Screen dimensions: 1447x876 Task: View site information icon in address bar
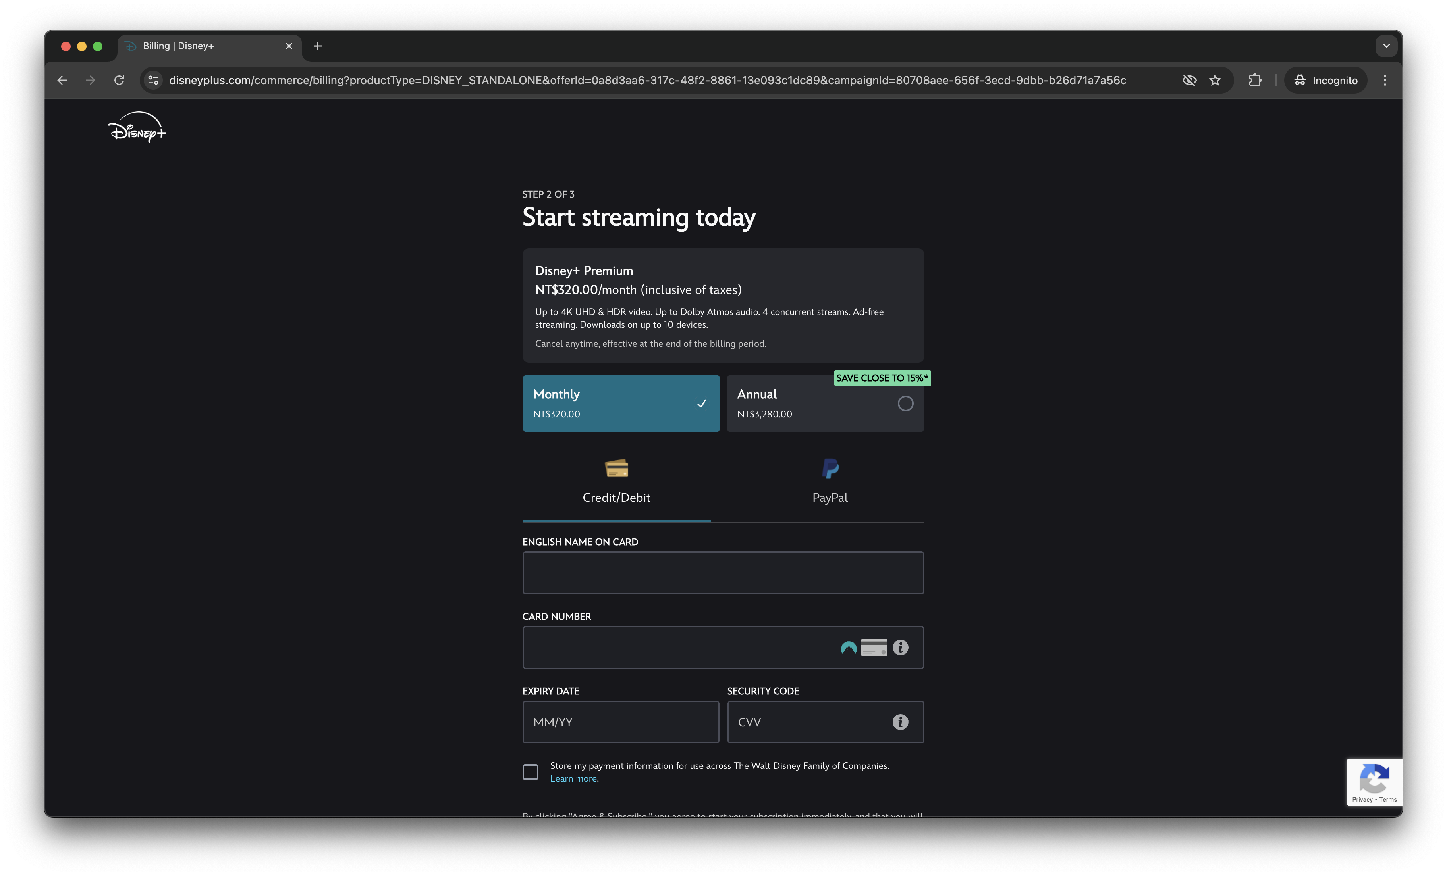[153, 81]
